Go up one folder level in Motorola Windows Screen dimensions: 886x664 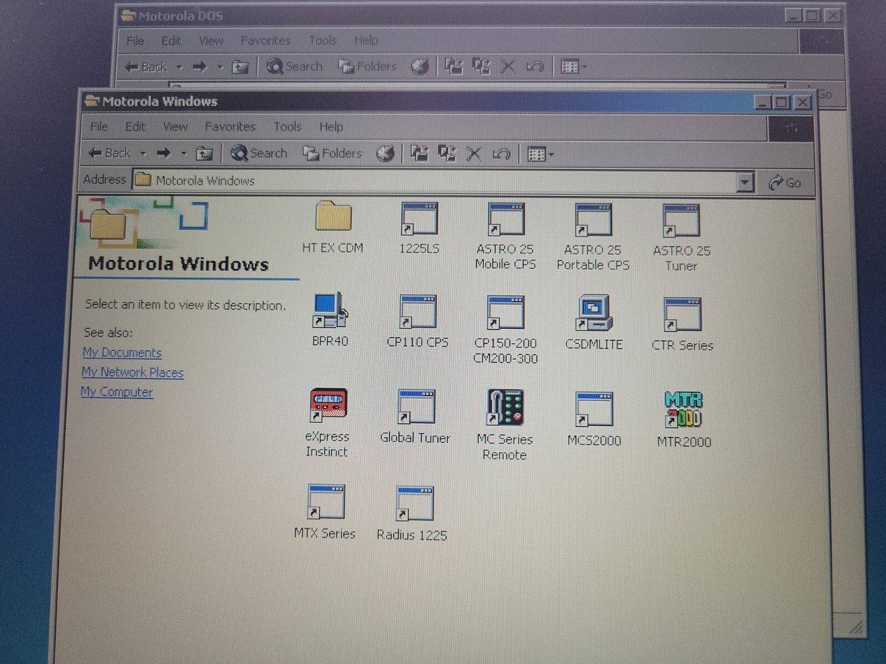point(204,153)
